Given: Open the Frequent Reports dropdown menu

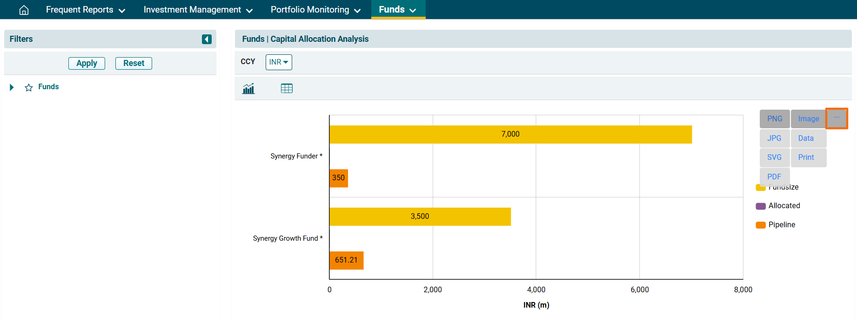Looking at the screenshot, I should pyautogui.click(x=85, y=10).
